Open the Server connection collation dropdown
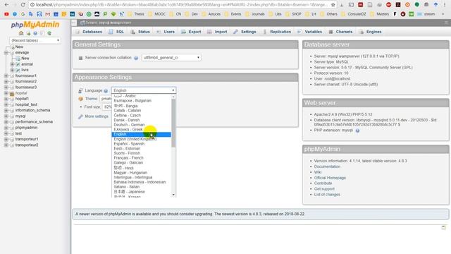 pyautogui.click(x=171, y=58)
